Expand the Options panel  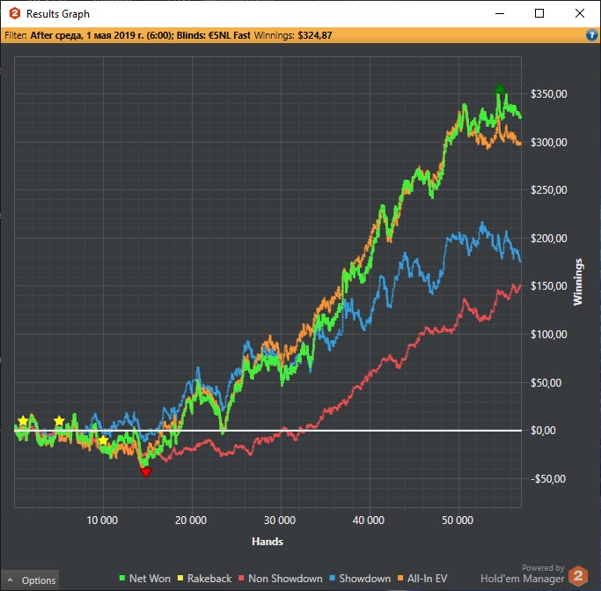pyautogui.click(x=30, y=580)
